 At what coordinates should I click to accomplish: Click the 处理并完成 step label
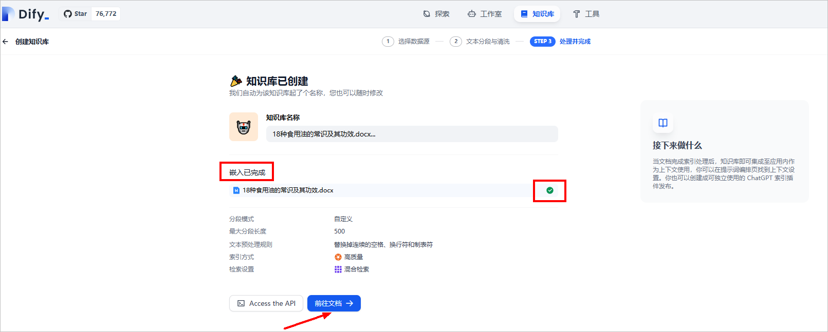coord(575,42)
